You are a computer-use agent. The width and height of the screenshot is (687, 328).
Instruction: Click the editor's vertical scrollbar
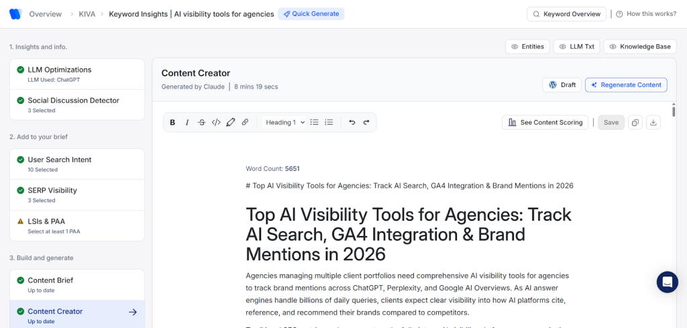coord(674,111)
